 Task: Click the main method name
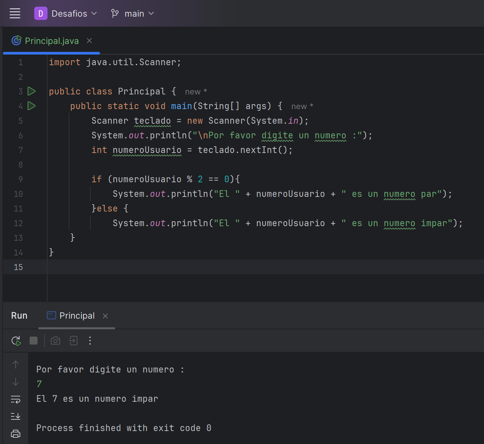[182, 106]
